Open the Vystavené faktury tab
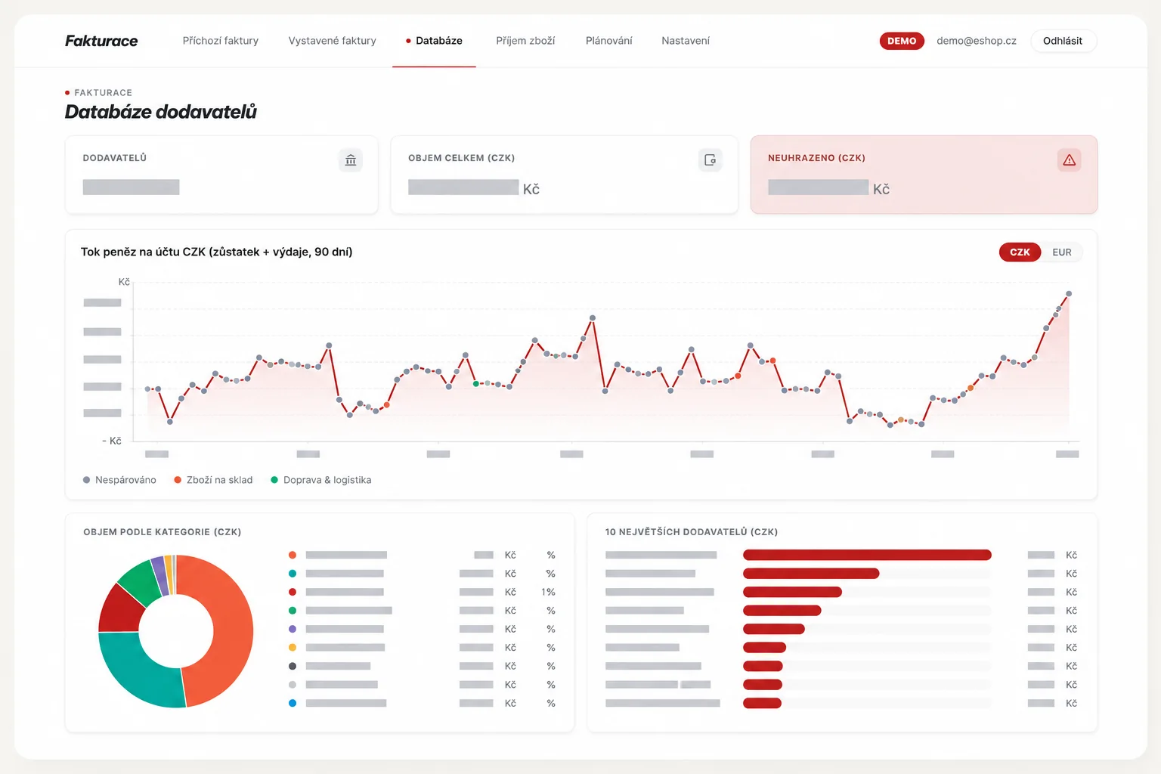The width and height of the screenshot is (1161, 774). 332,41
